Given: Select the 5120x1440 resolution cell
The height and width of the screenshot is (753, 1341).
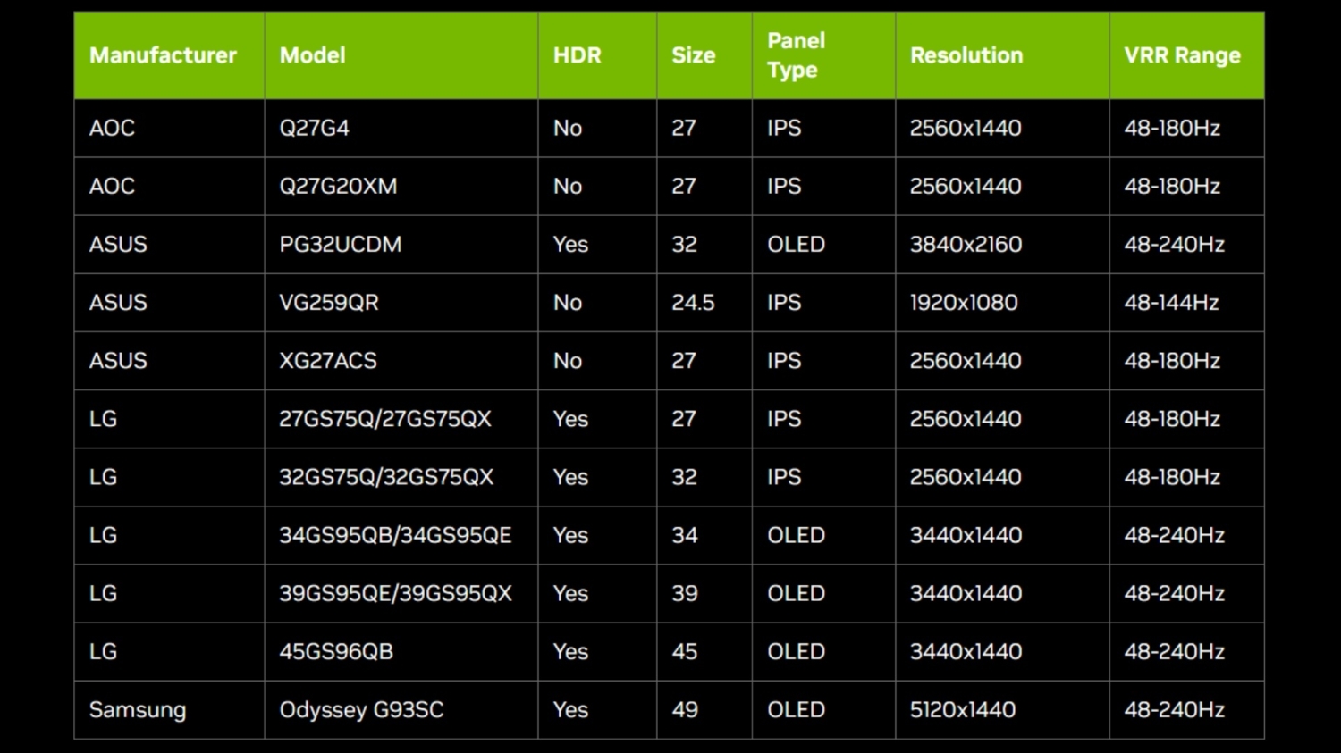Looking at the screenshot, I should coord(962,710).
